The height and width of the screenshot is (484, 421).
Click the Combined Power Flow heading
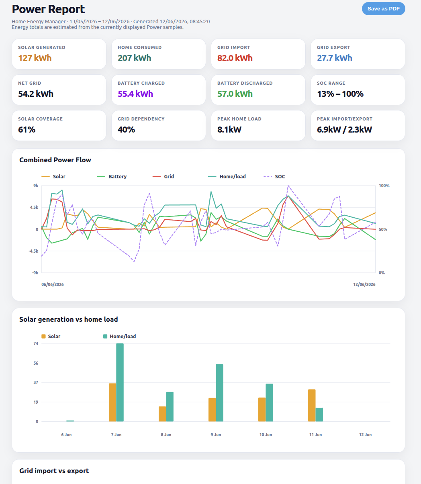click(55, 160)
